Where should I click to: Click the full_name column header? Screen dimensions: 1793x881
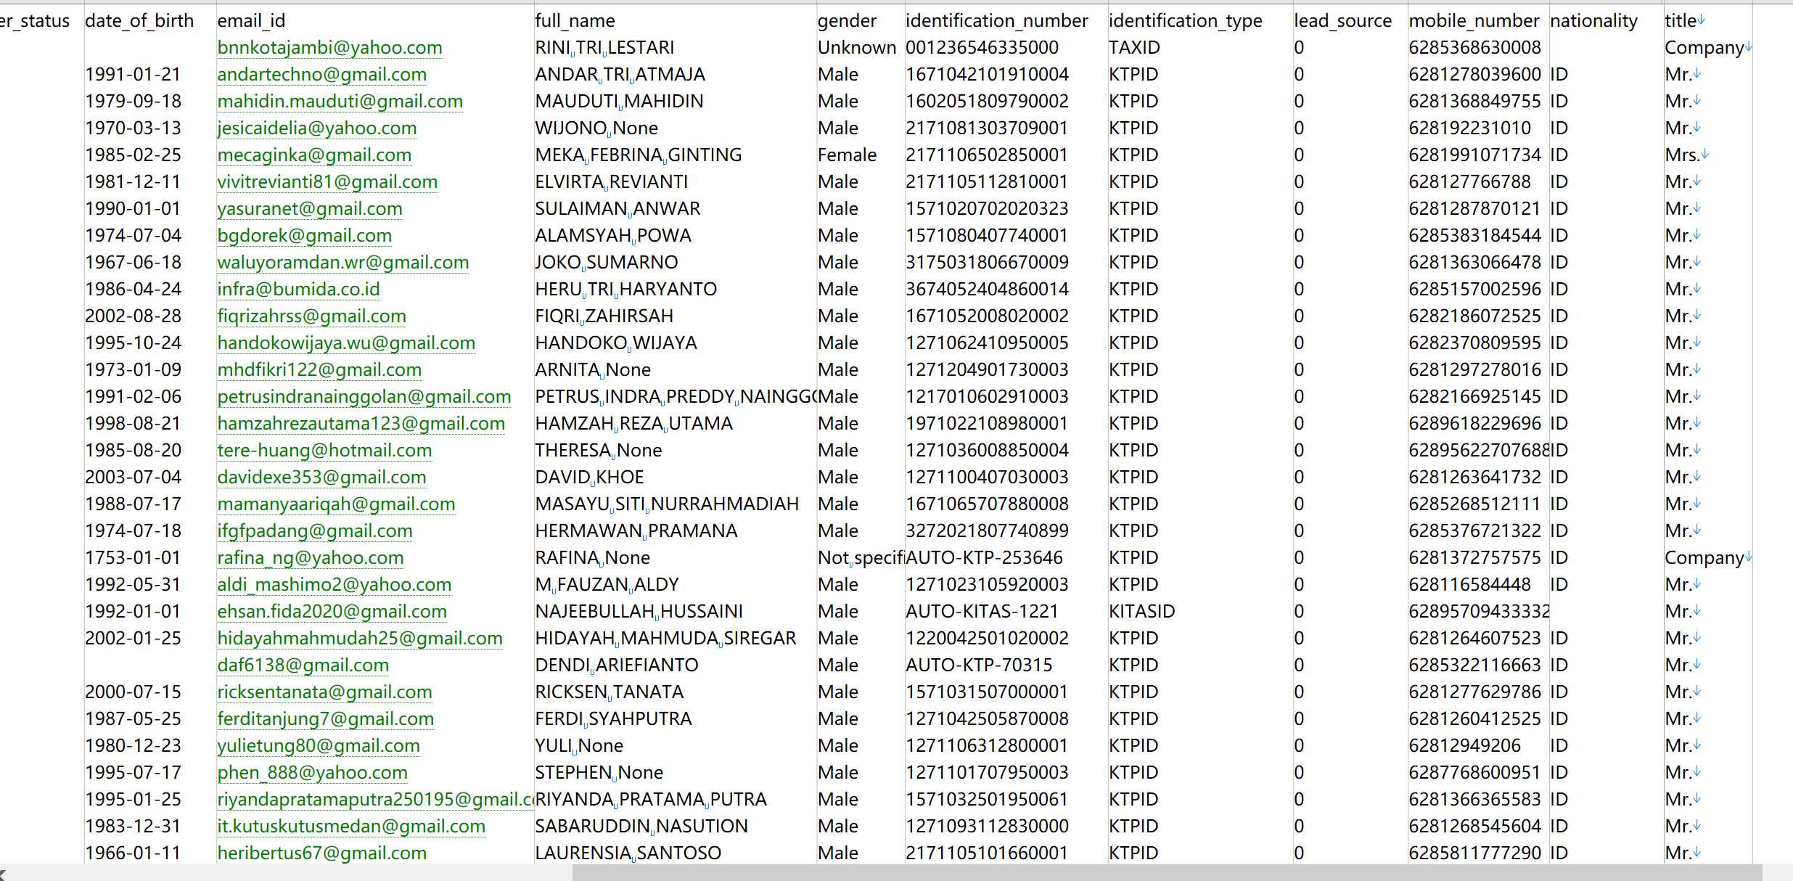pyautogui.click(x=575, y=21)
